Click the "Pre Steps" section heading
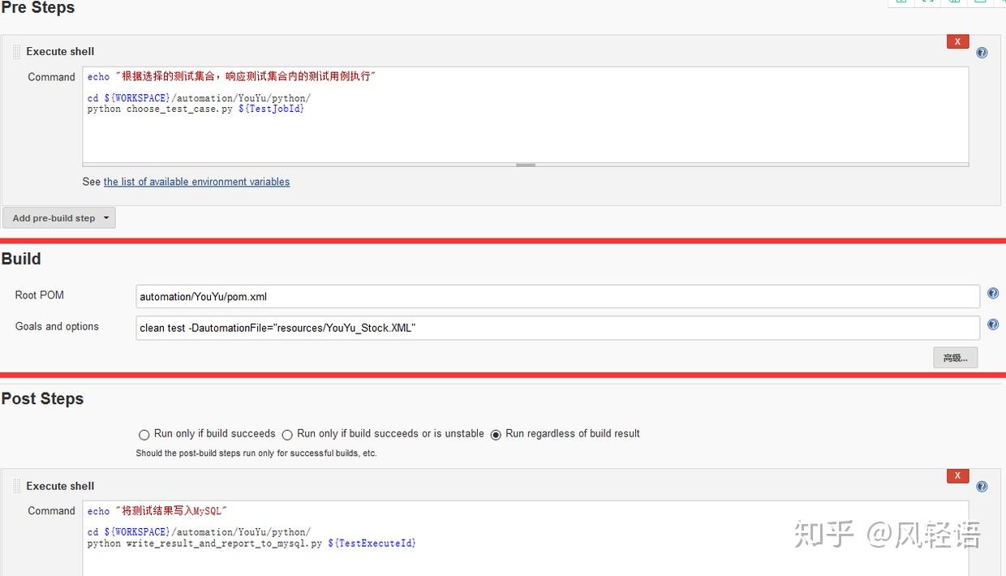This screenshot has height=576, width=1006. pyautogui.click(x=37, y=8)
